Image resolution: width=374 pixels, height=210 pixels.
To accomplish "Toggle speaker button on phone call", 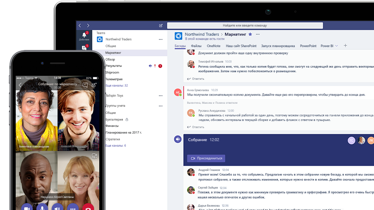I will pos(57,207).
